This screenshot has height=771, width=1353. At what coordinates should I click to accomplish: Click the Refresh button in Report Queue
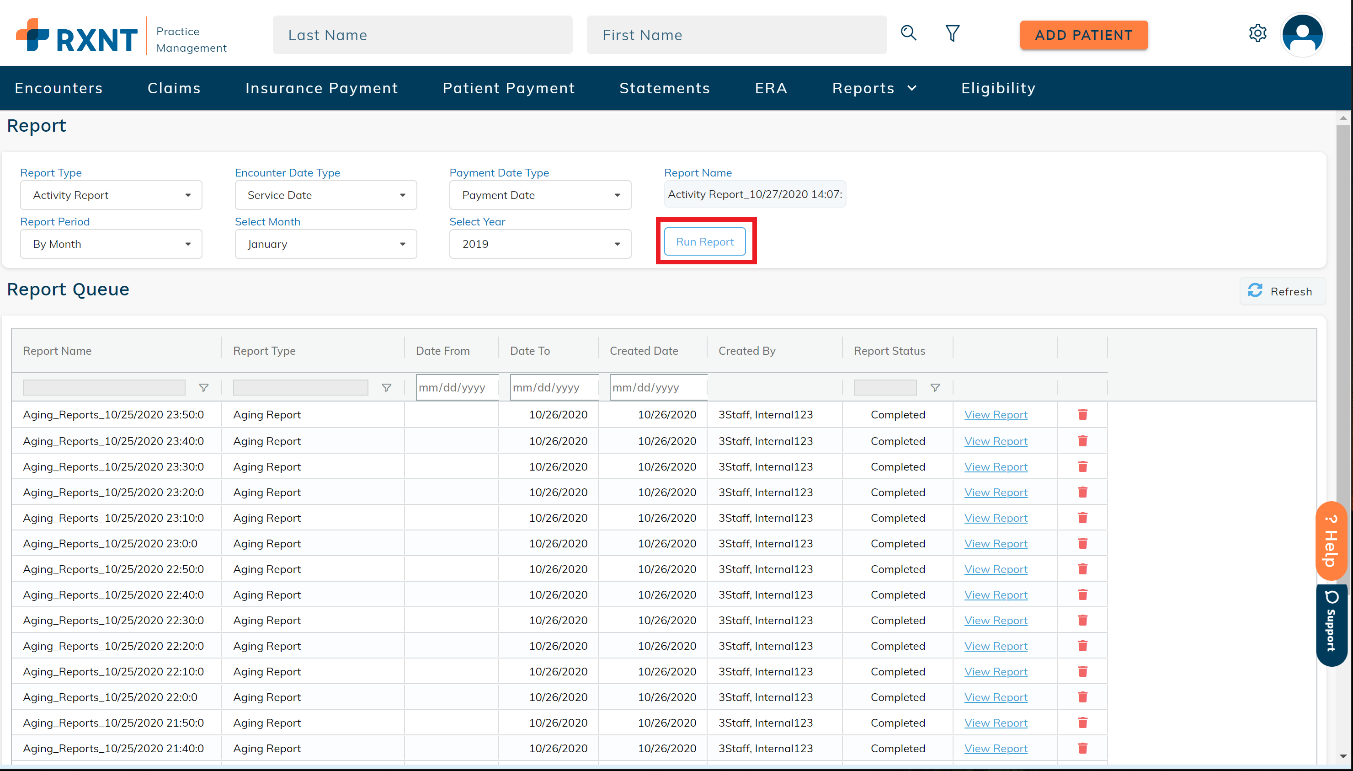point(1282,291)
